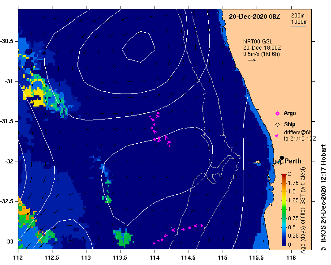Click the colorbar value 2
The height and width of the screenshot is (265, 331).
point(289,174)
